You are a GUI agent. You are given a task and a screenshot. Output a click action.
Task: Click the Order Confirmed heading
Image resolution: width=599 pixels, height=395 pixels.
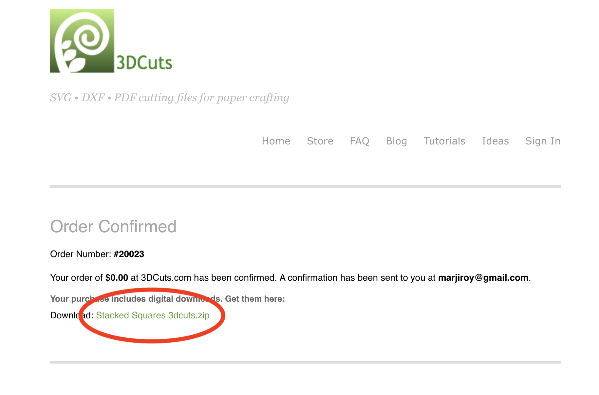(113, 227)
